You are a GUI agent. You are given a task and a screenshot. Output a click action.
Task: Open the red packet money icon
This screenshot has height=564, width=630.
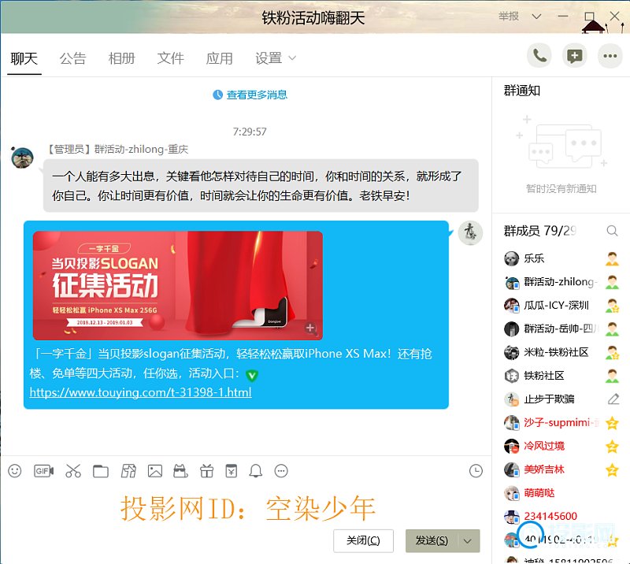[231, 471]
